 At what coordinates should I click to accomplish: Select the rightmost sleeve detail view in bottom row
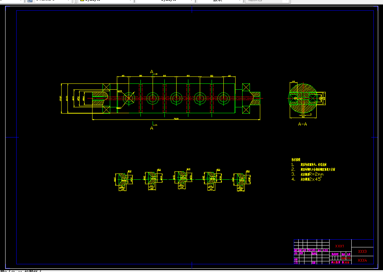241,180
